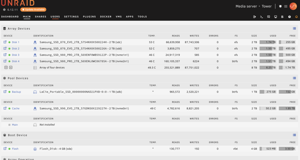300x160 pixels.
Task: Click Flash used space bar 523 MB
Action: (268, 149)
